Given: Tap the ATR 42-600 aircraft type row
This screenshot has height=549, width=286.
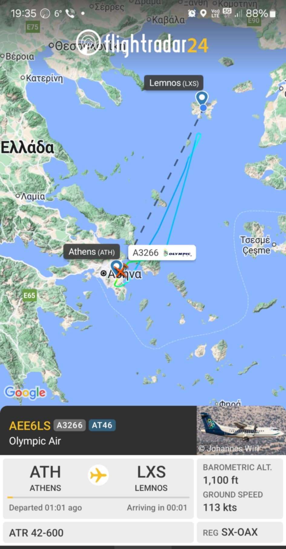Looking at the screenshot, I should (x=98, y=533).
